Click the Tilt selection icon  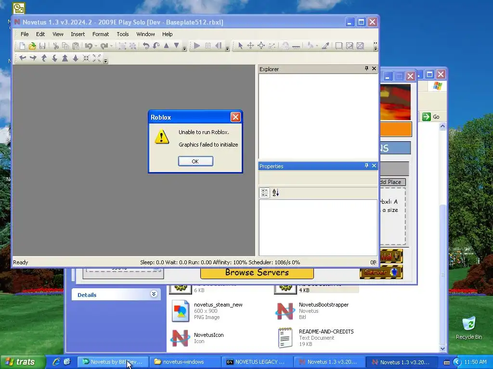coord(156,46)
